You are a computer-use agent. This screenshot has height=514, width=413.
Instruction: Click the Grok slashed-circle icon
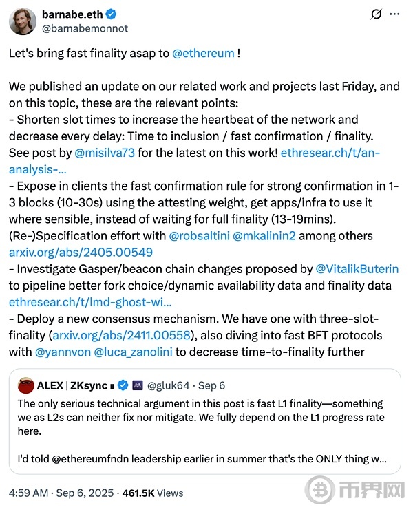pos(376,14)
